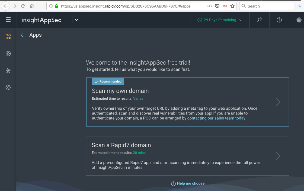
Task: Open page actions three-dots menu
Action: tap(209, 6)
